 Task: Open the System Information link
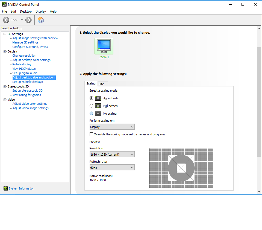click(21, 188)
